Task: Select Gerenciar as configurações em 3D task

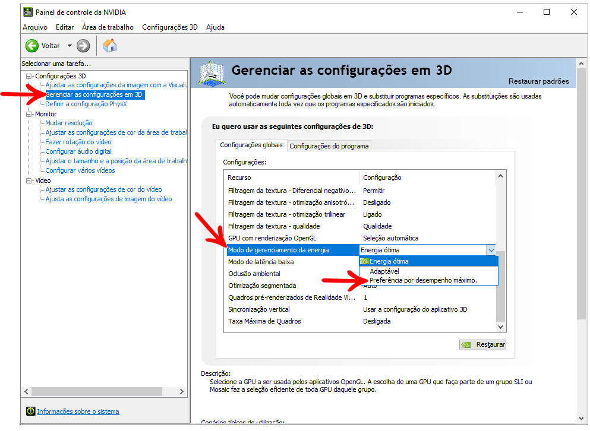Action: pos(94,94)
